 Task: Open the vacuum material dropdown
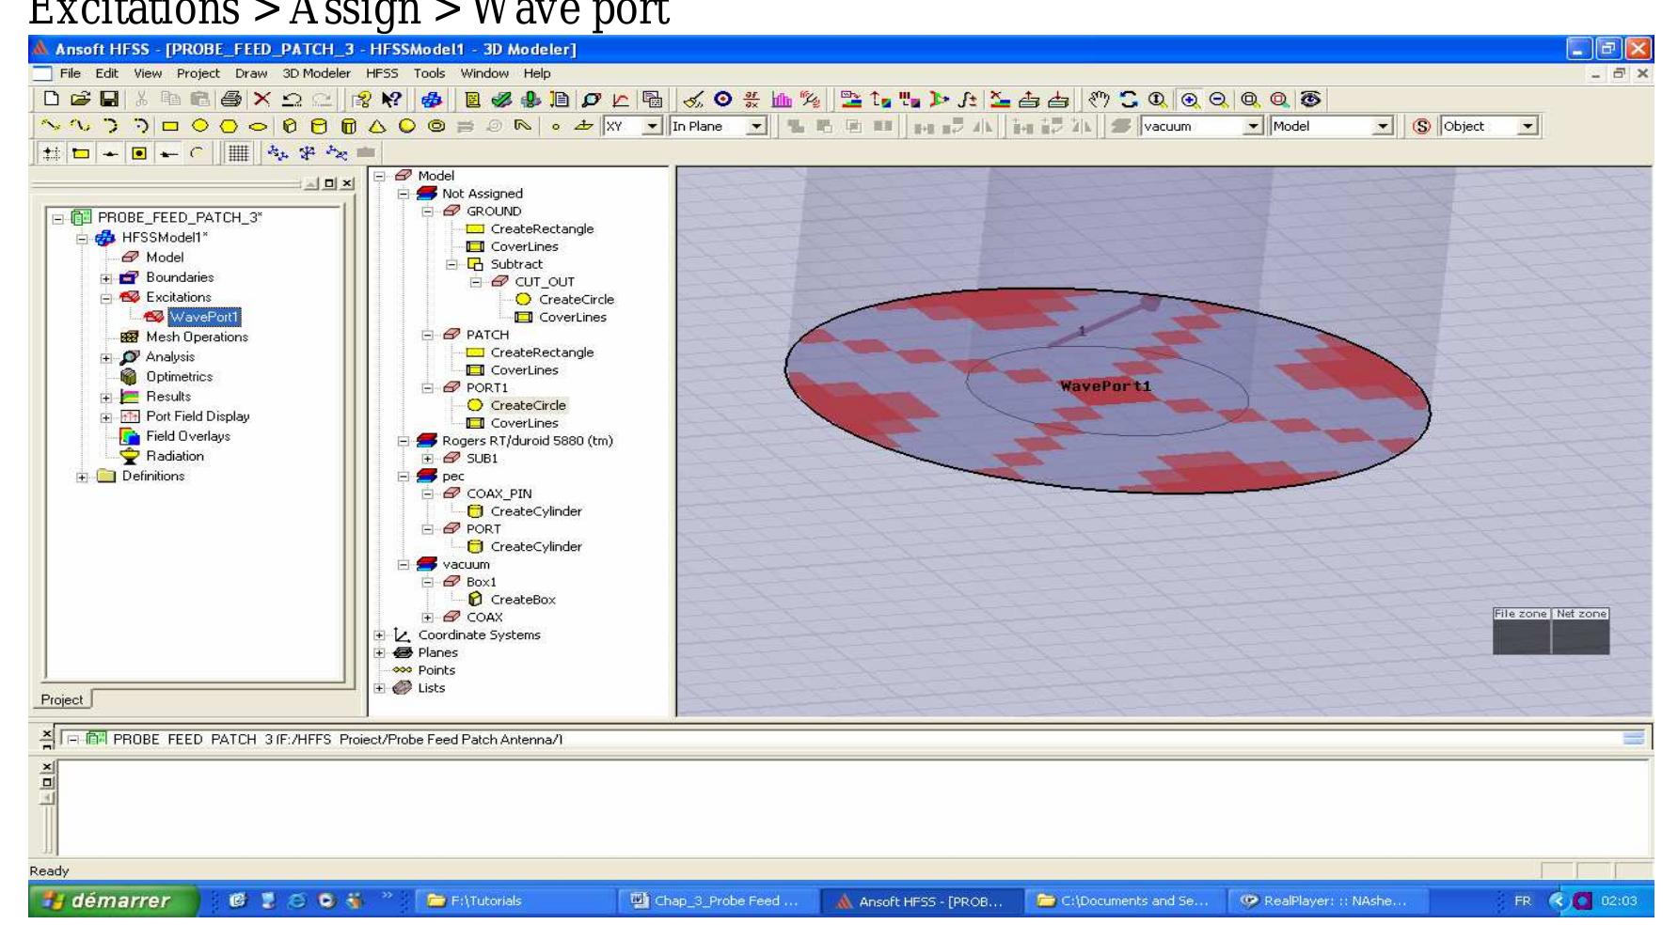[x=1251, y=126]
